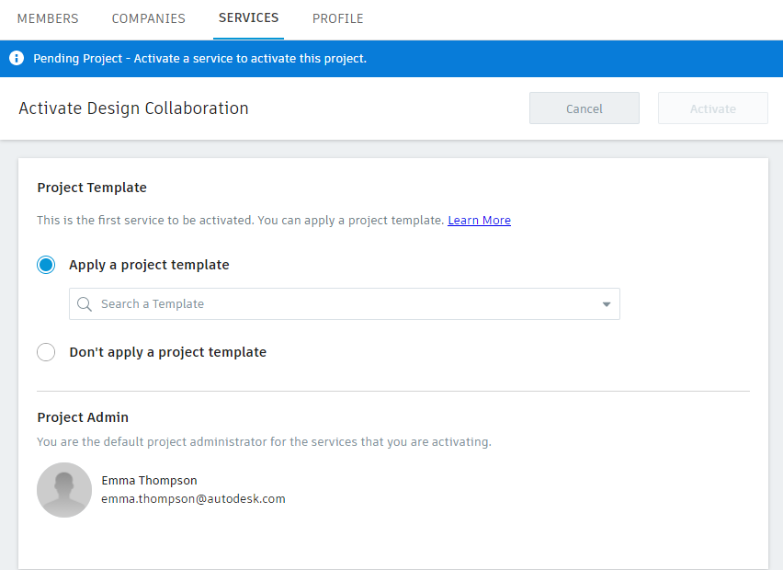Click the name Emma Thompson
The image size is (783, 570).
[x=149, y=480]
